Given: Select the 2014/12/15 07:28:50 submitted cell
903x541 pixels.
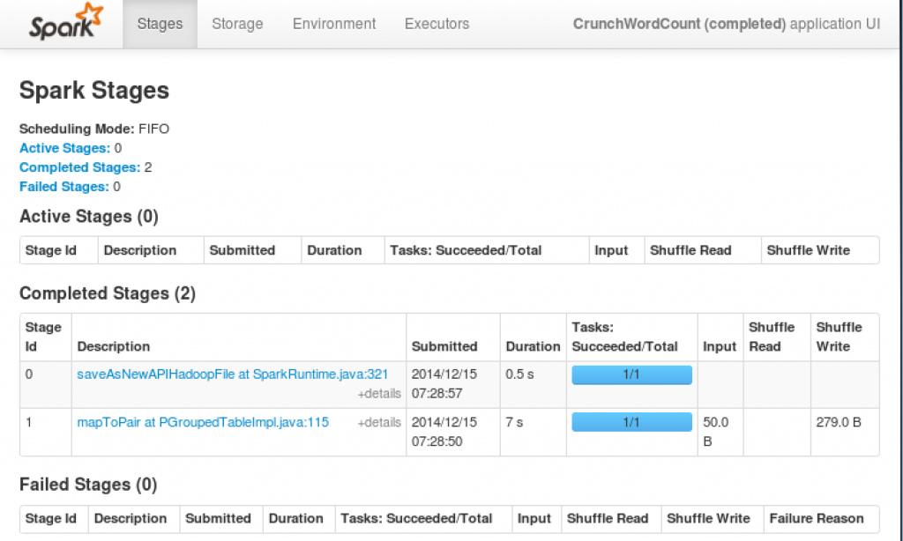Looking at the screenshot, I should pyautogui.click(x=453, y=432).
